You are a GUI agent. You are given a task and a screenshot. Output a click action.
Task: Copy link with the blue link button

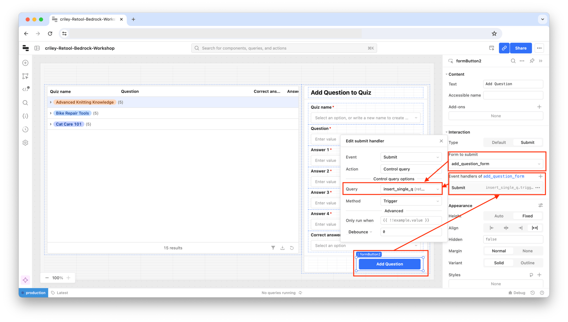pos(504,48)
